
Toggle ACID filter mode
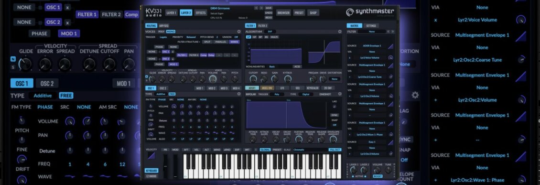tap(297, 66)
